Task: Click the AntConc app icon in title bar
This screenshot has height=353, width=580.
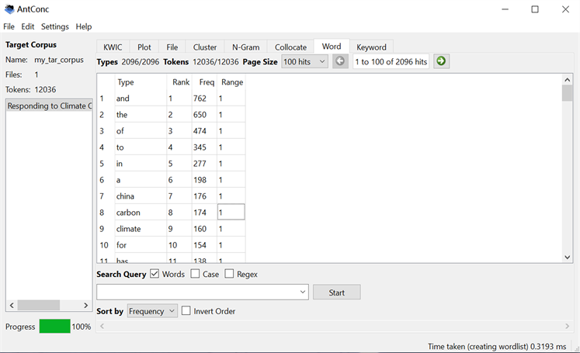Action: (9, 9)
